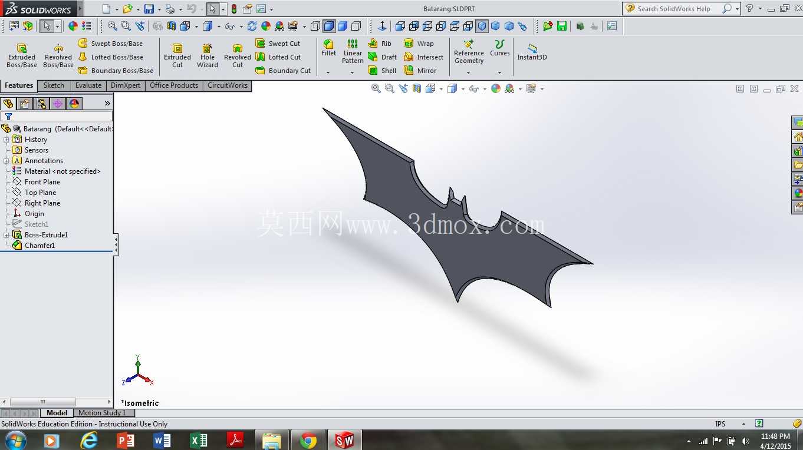Expand the Annotations folder
Viewport: 803px width, 450px height.
(6, 161)
